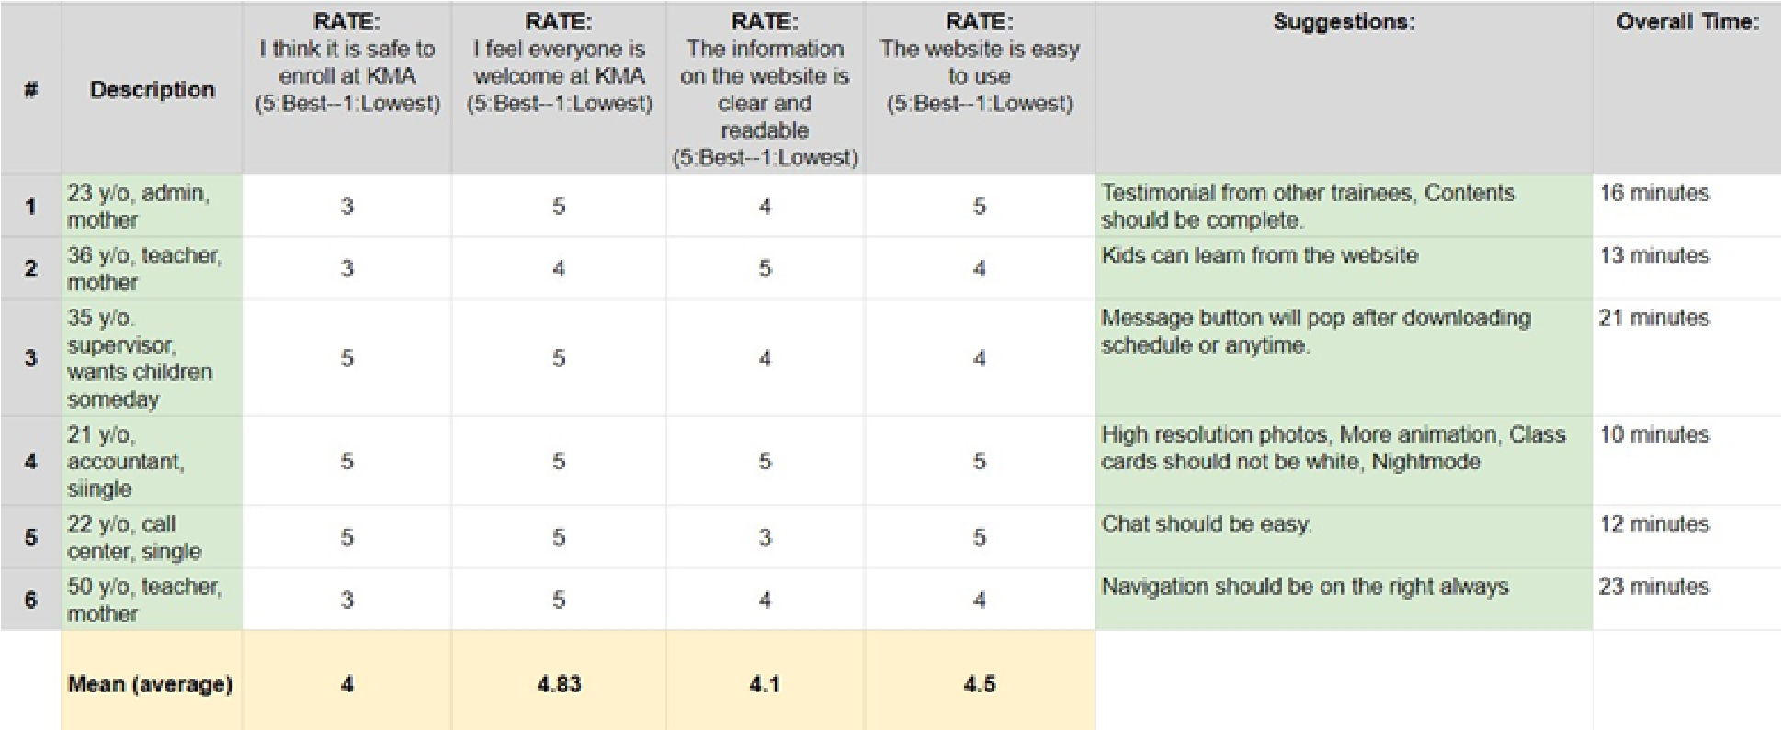Viewport: 1781px width, 730px height.
Task: Select the 4.1 mean value cell
Action: pos(765,684)
